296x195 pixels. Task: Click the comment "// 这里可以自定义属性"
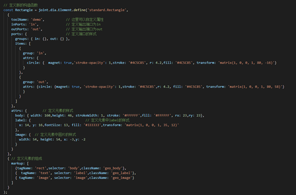(x=84, y=20)
